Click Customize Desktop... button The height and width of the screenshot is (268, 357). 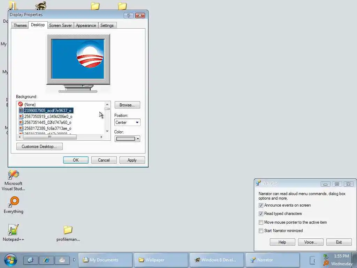tap(39, 147)
